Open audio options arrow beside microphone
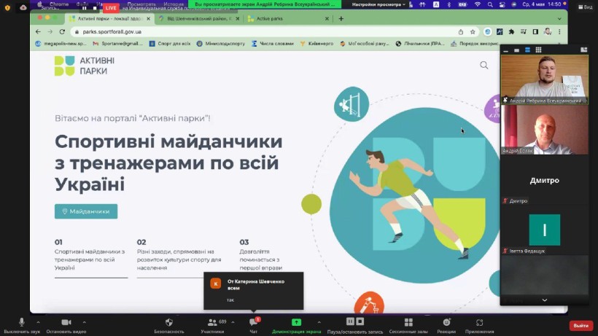The image size is (598, 336). 38,322
